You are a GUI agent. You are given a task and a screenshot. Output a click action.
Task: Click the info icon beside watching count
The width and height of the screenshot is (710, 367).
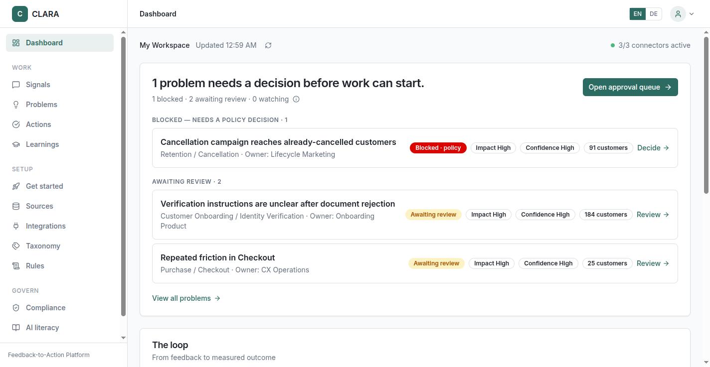(296, 99)
